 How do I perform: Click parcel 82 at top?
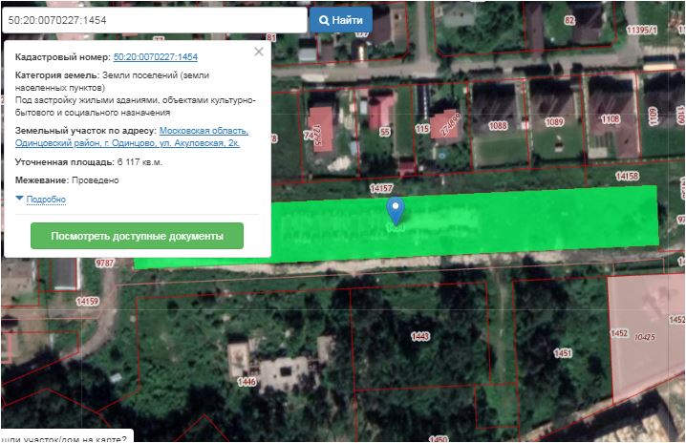pyautogui.click(x=569, y=20)
